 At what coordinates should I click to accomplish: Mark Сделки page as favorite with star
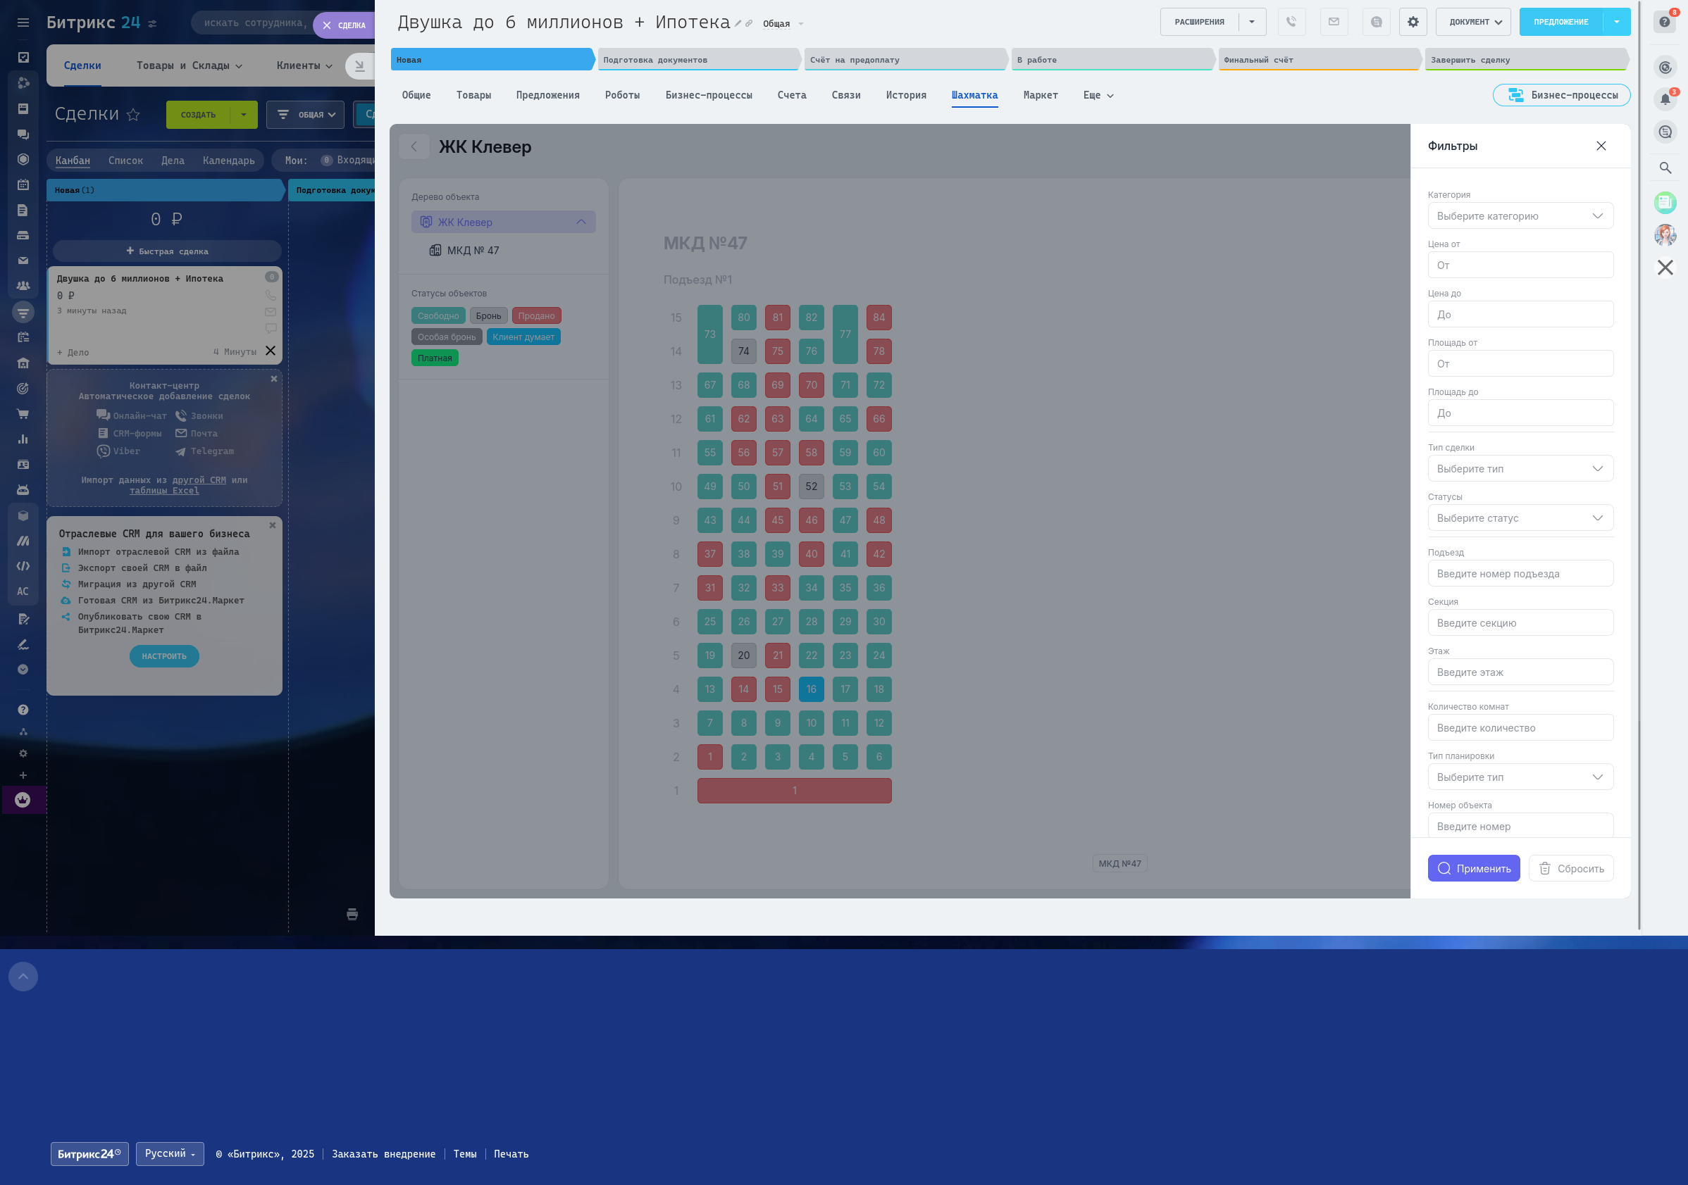click(133, 115)
